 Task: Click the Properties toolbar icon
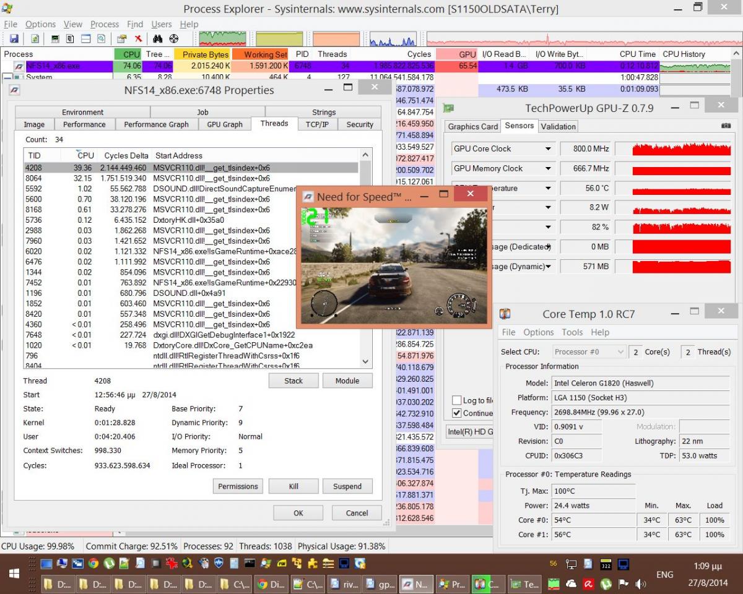coord(121,39)
